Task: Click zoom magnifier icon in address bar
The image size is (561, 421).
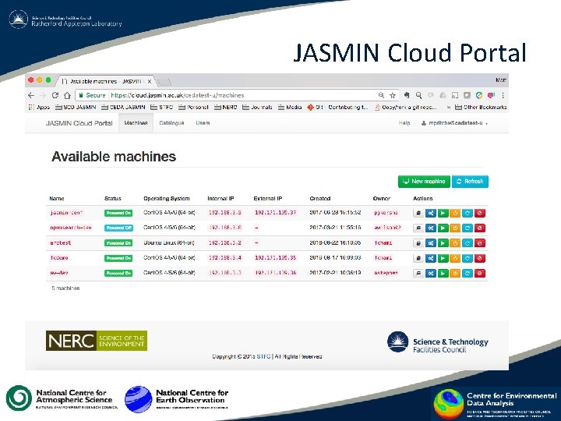Action: [x=381, y=95]
